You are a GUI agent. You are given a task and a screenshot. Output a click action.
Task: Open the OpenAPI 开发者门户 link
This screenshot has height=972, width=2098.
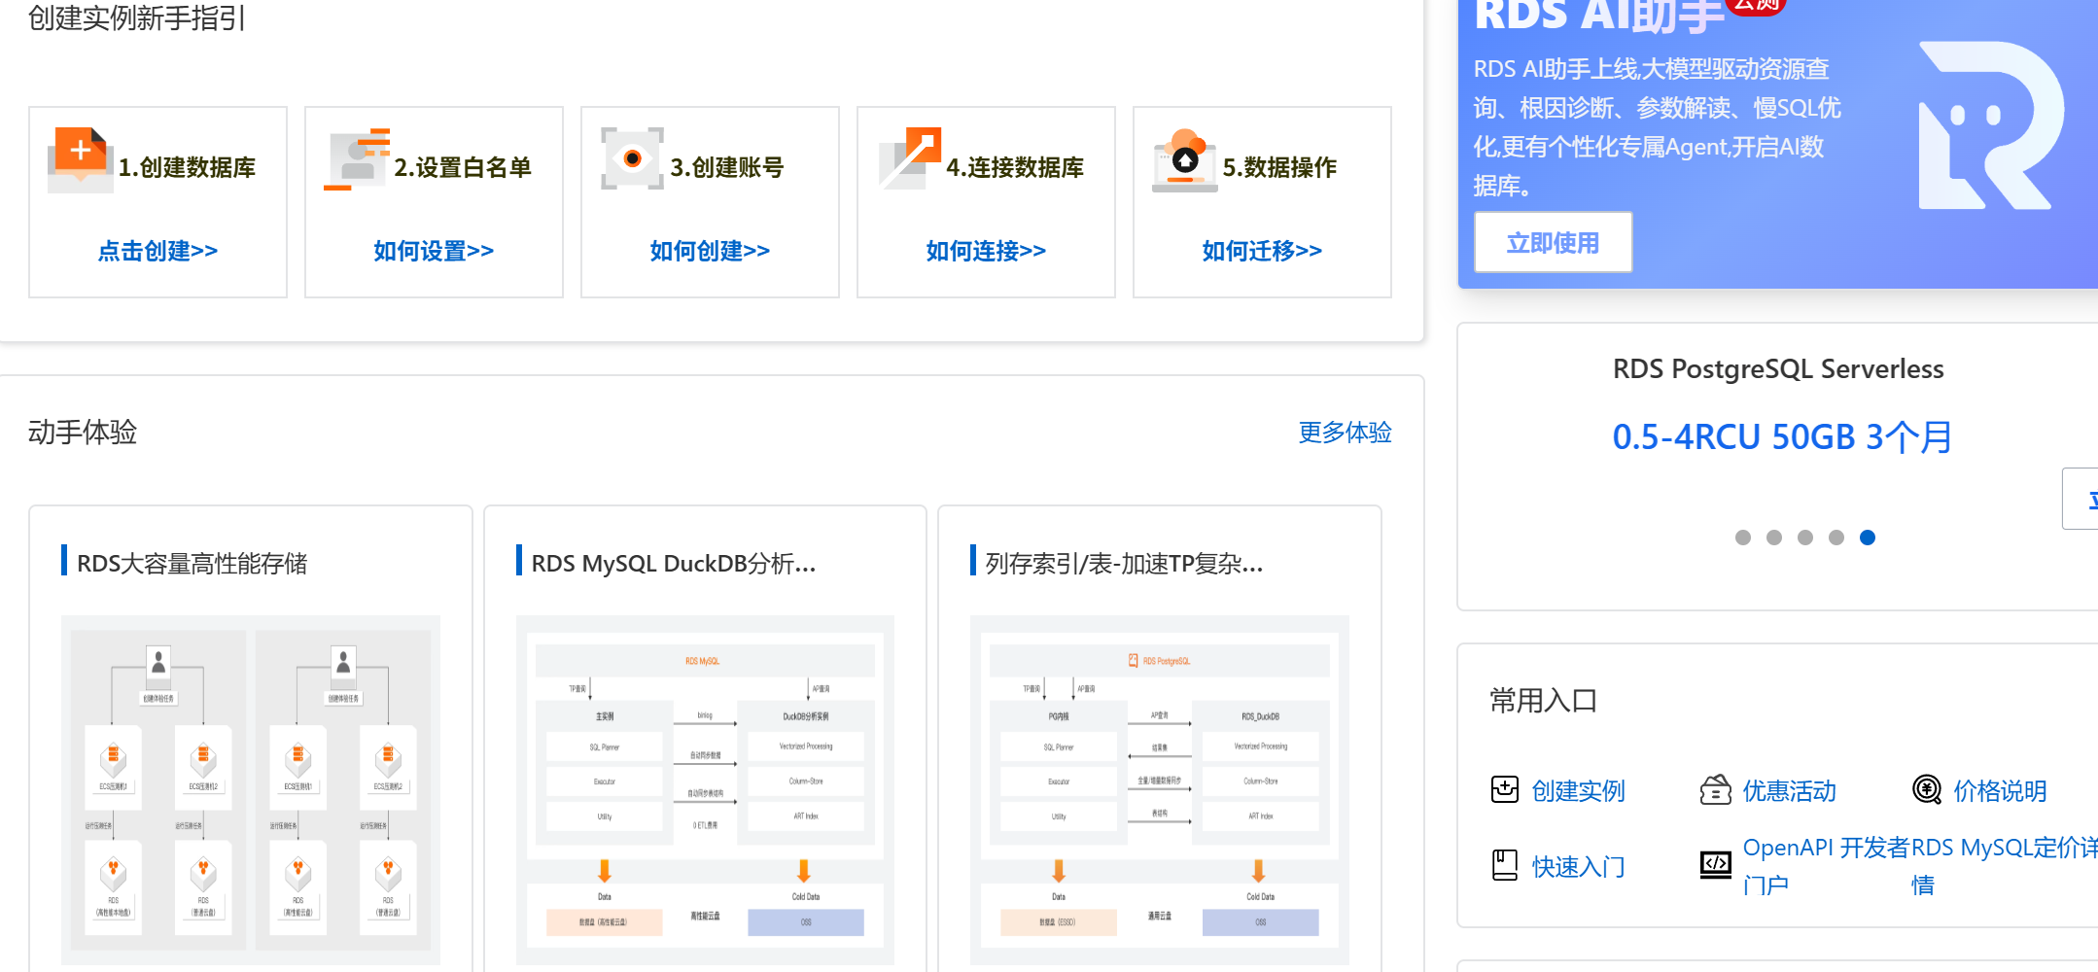tap(1826, 865)
